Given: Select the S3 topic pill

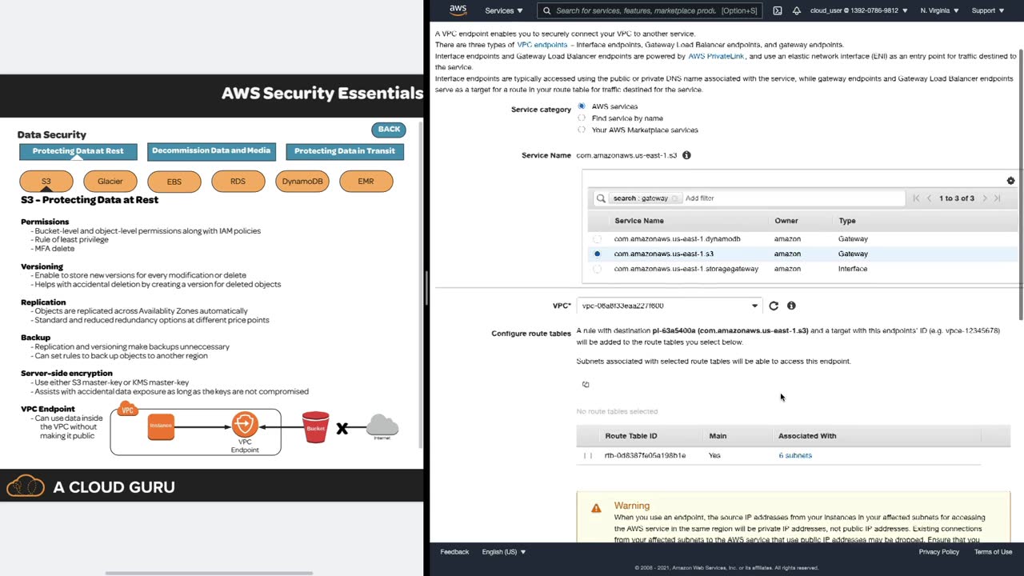Looking at the screenshot, I should point(46,182).
